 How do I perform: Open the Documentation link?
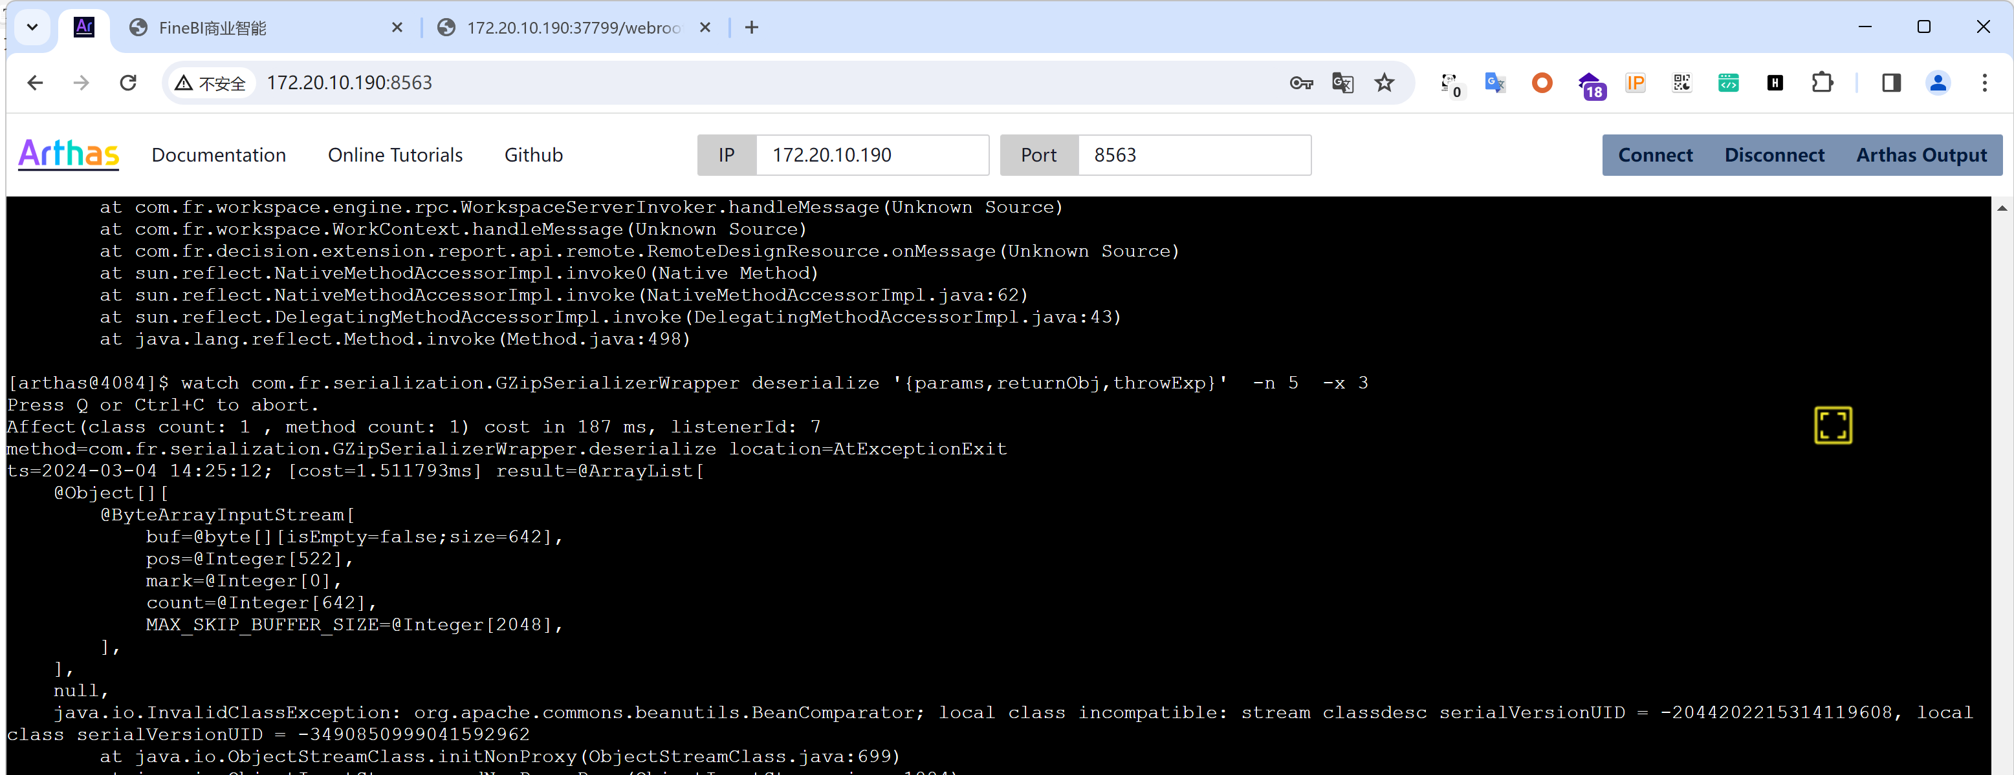[x=219, y=154]
